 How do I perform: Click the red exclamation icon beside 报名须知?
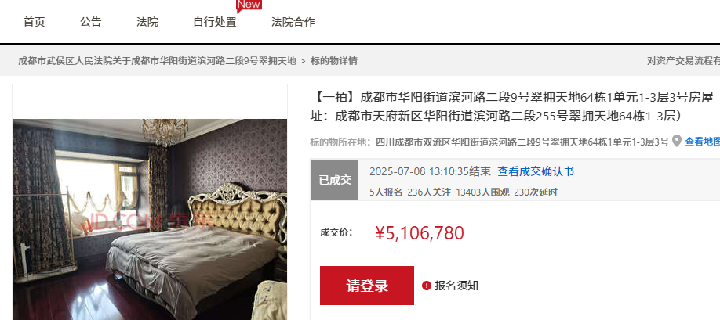click(x=426, y=286)
